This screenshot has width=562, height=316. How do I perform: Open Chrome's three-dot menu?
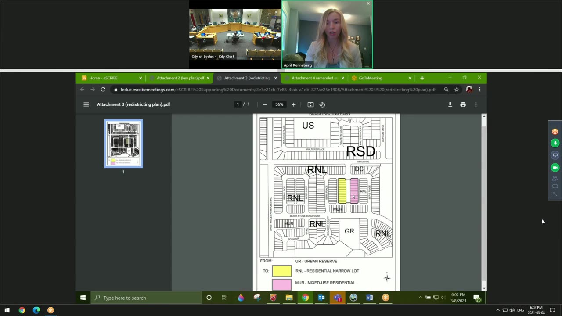479,90
